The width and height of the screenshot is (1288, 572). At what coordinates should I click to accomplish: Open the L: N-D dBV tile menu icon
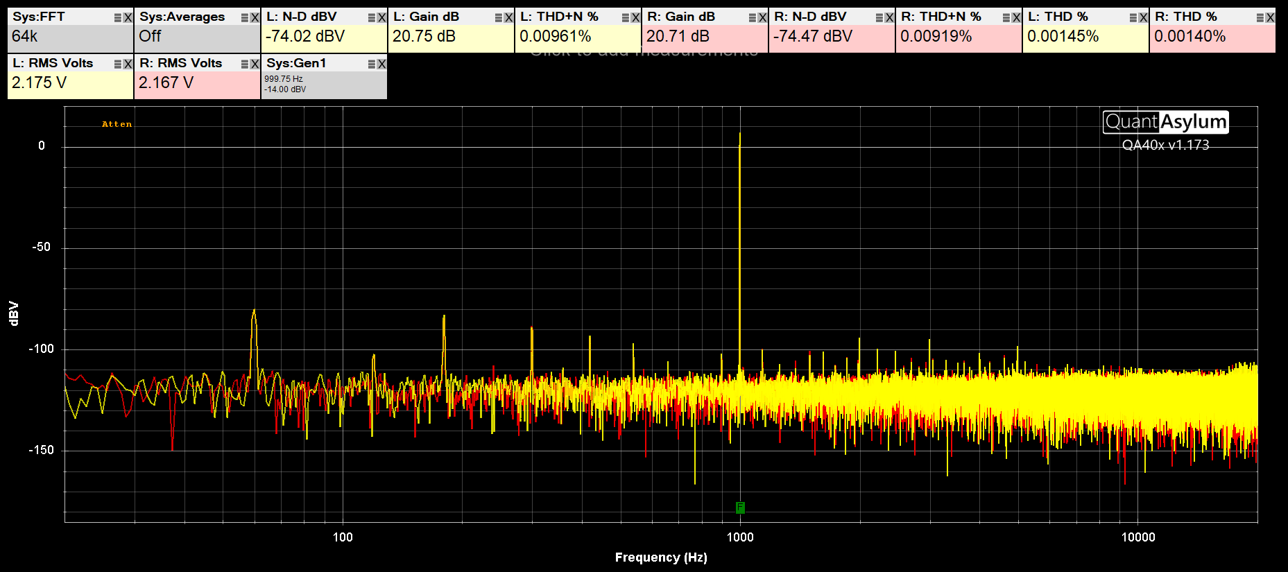pyautogui.click(x=372, y=17)
